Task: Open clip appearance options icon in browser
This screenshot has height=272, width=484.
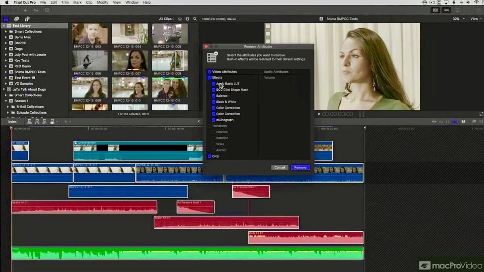Action: (187, 19)
